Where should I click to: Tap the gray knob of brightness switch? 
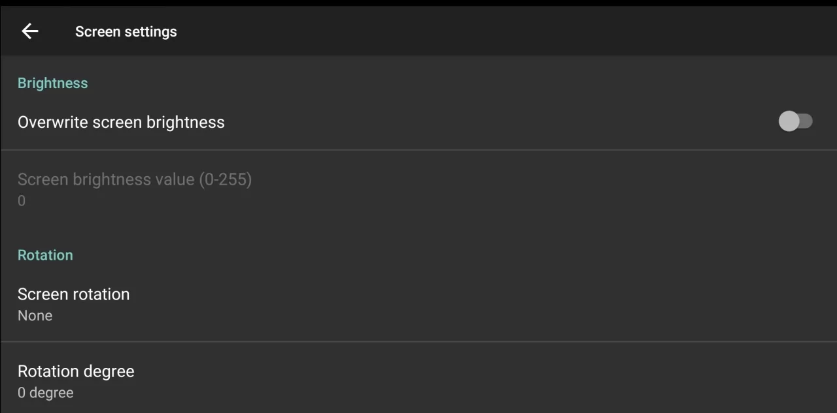point(789,121)
